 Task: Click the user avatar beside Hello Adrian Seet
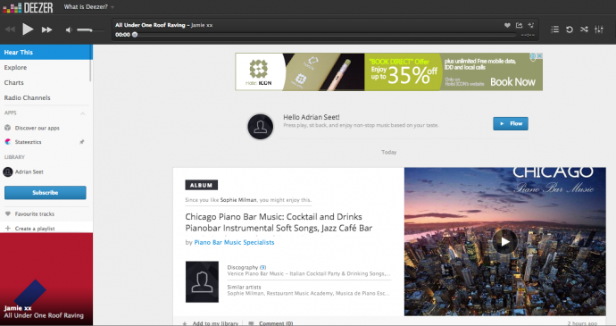point(261,127)
